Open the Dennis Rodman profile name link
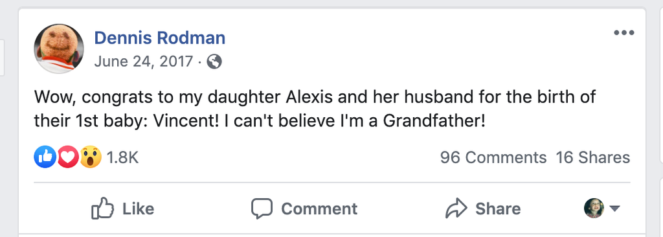Screen dimensions: 663x237 point(159,38)
